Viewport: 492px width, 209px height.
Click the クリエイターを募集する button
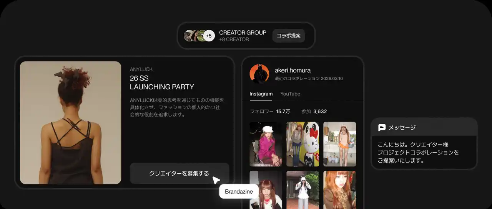coord(179,173)
